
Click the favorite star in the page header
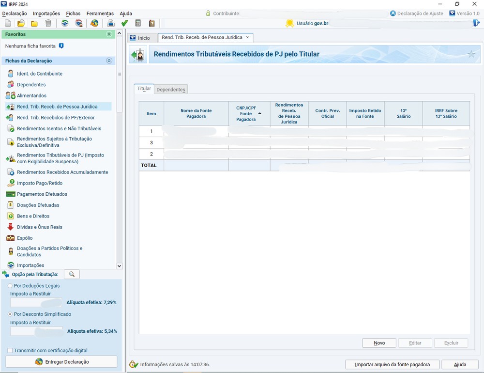pos(471,54)
